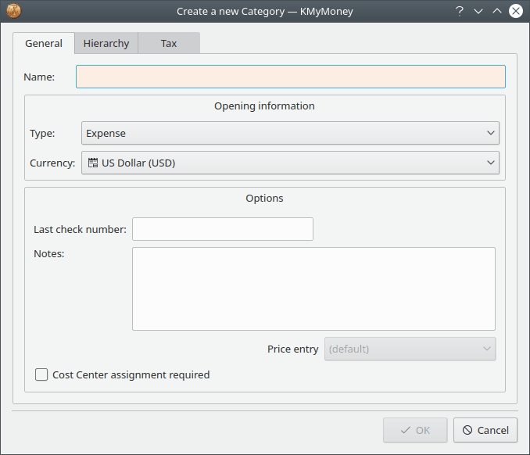Viewport: 530px width, 455px height.
Task: Click the Currency: label
Action: pos(52,163)
